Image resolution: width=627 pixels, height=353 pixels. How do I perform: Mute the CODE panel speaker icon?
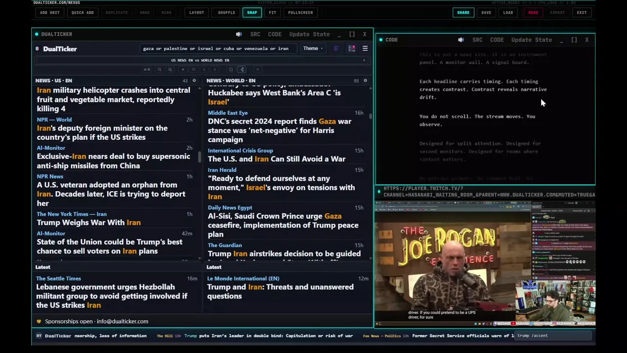click(461, 40)
